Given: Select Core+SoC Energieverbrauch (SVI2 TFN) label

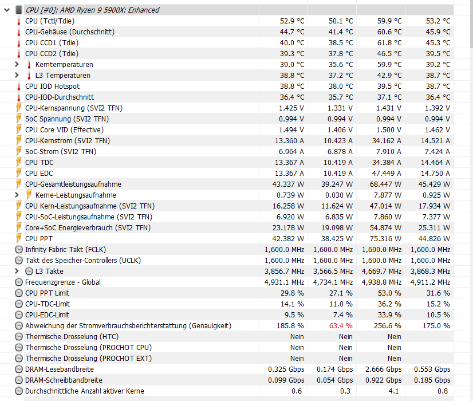Looking at the screenshot, I should tap(88, 227).
